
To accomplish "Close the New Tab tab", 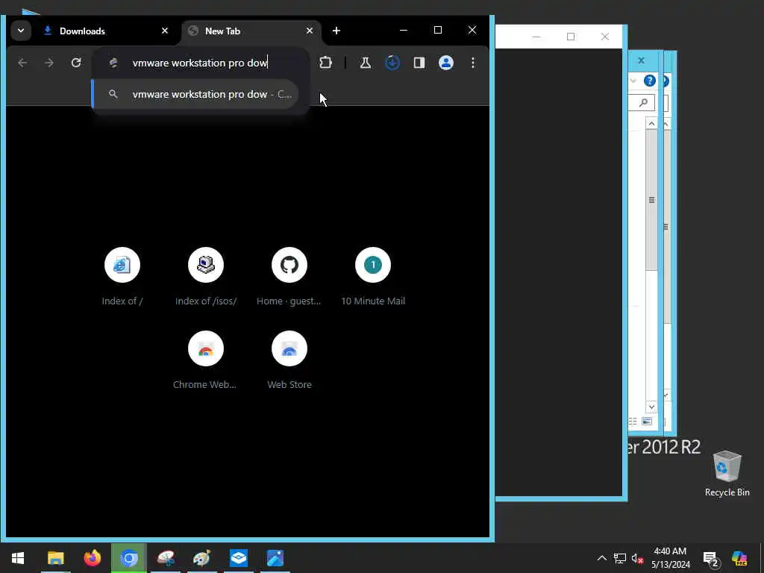I will click(310, 31).
